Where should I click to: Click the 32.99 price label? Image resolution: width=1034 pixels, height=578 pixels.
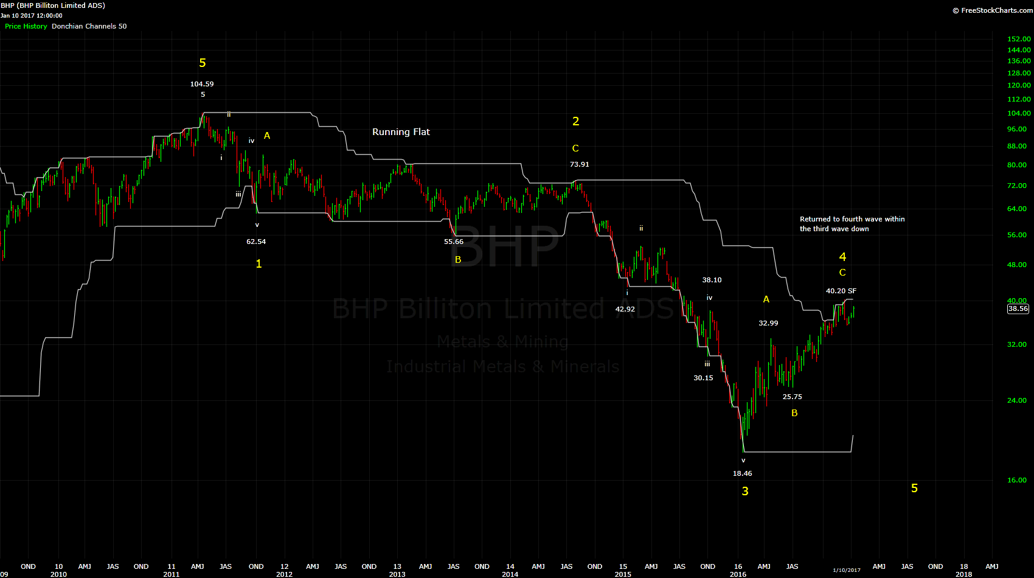(769, 323)
